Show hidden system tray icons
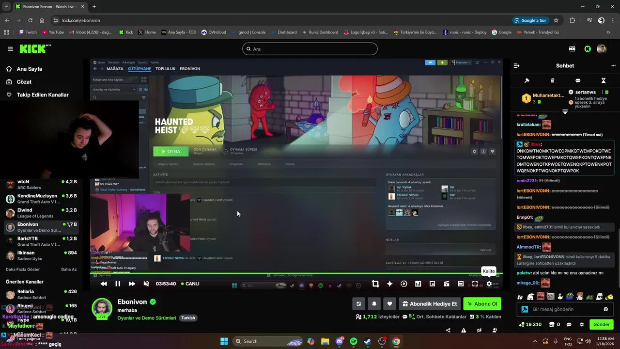This screenshot has height=349, width=620. pos(535,341)
